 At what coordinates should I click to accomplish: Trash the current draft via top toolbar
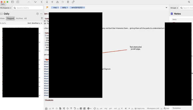click(x=68, y=2)
